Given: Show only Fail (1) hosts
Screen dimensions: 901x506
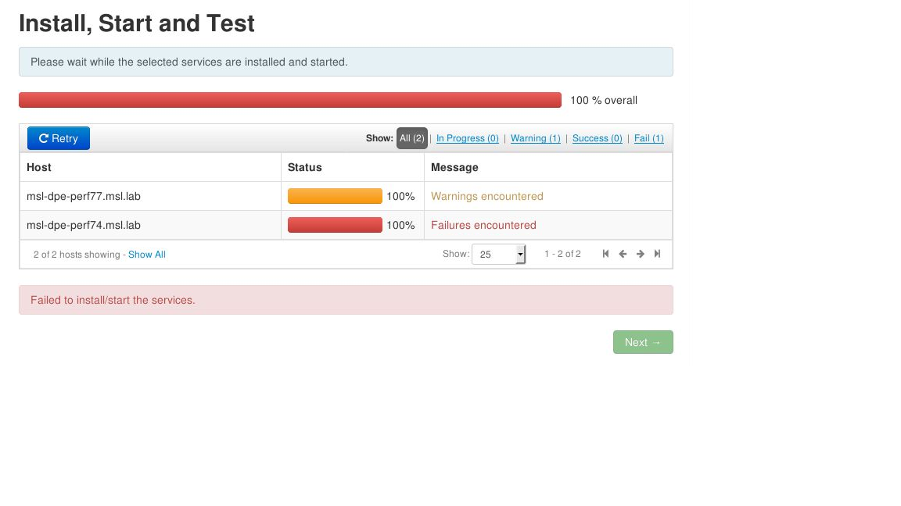Looking at the screenshot, I should point(648,138).
